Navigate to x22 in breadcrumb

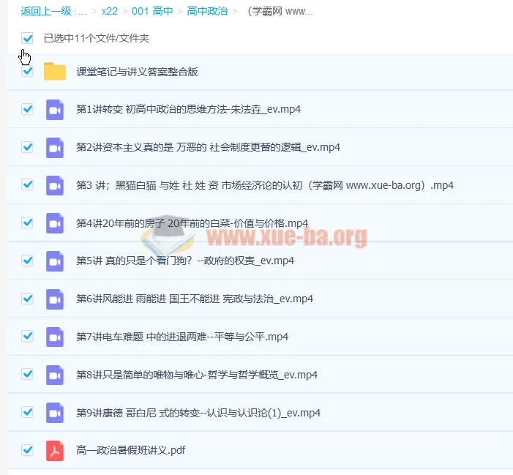pos(110,12)
